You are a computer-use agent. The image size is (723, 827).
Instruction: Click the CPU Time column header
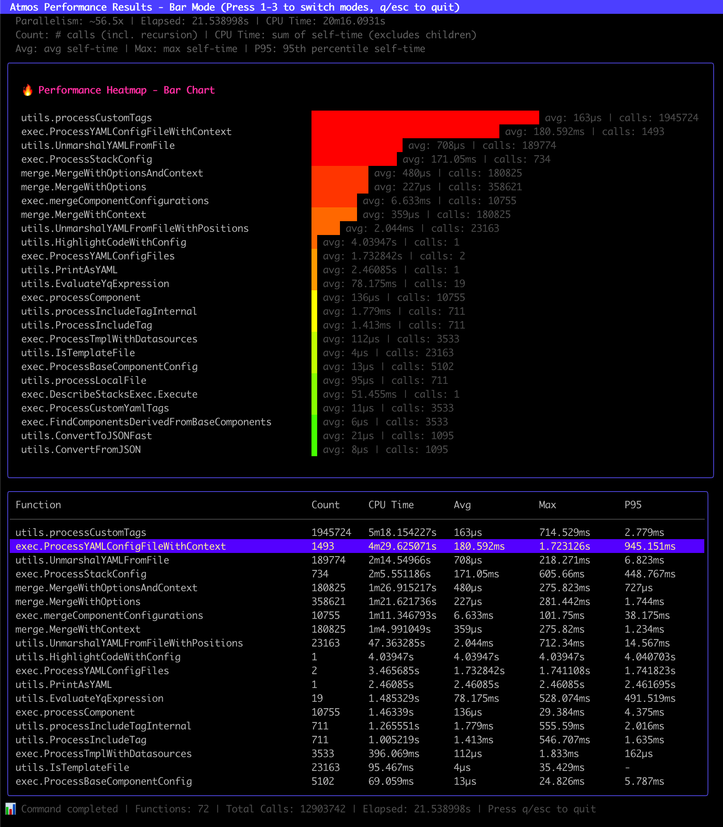[391, 505]
